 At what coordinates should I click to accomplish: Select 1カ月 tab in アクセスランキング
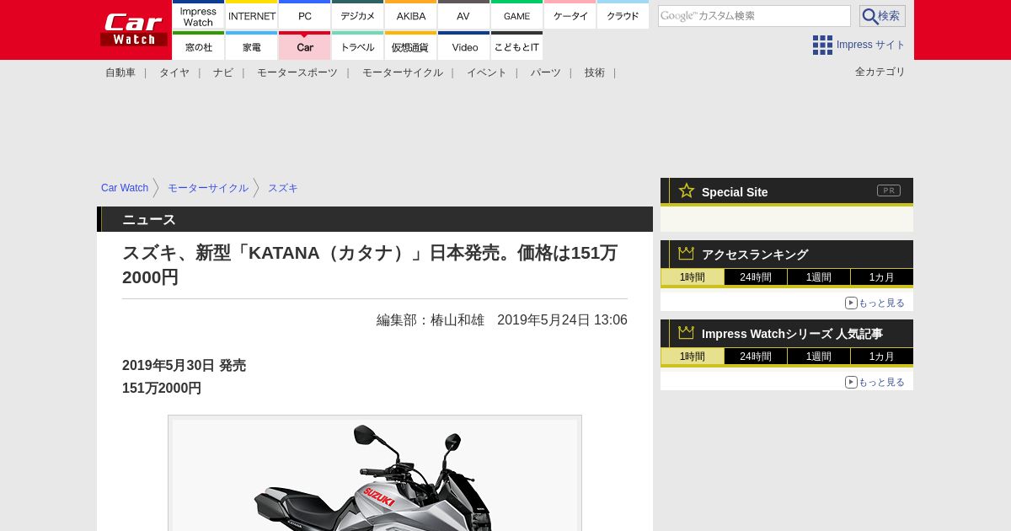pos(882,277)
